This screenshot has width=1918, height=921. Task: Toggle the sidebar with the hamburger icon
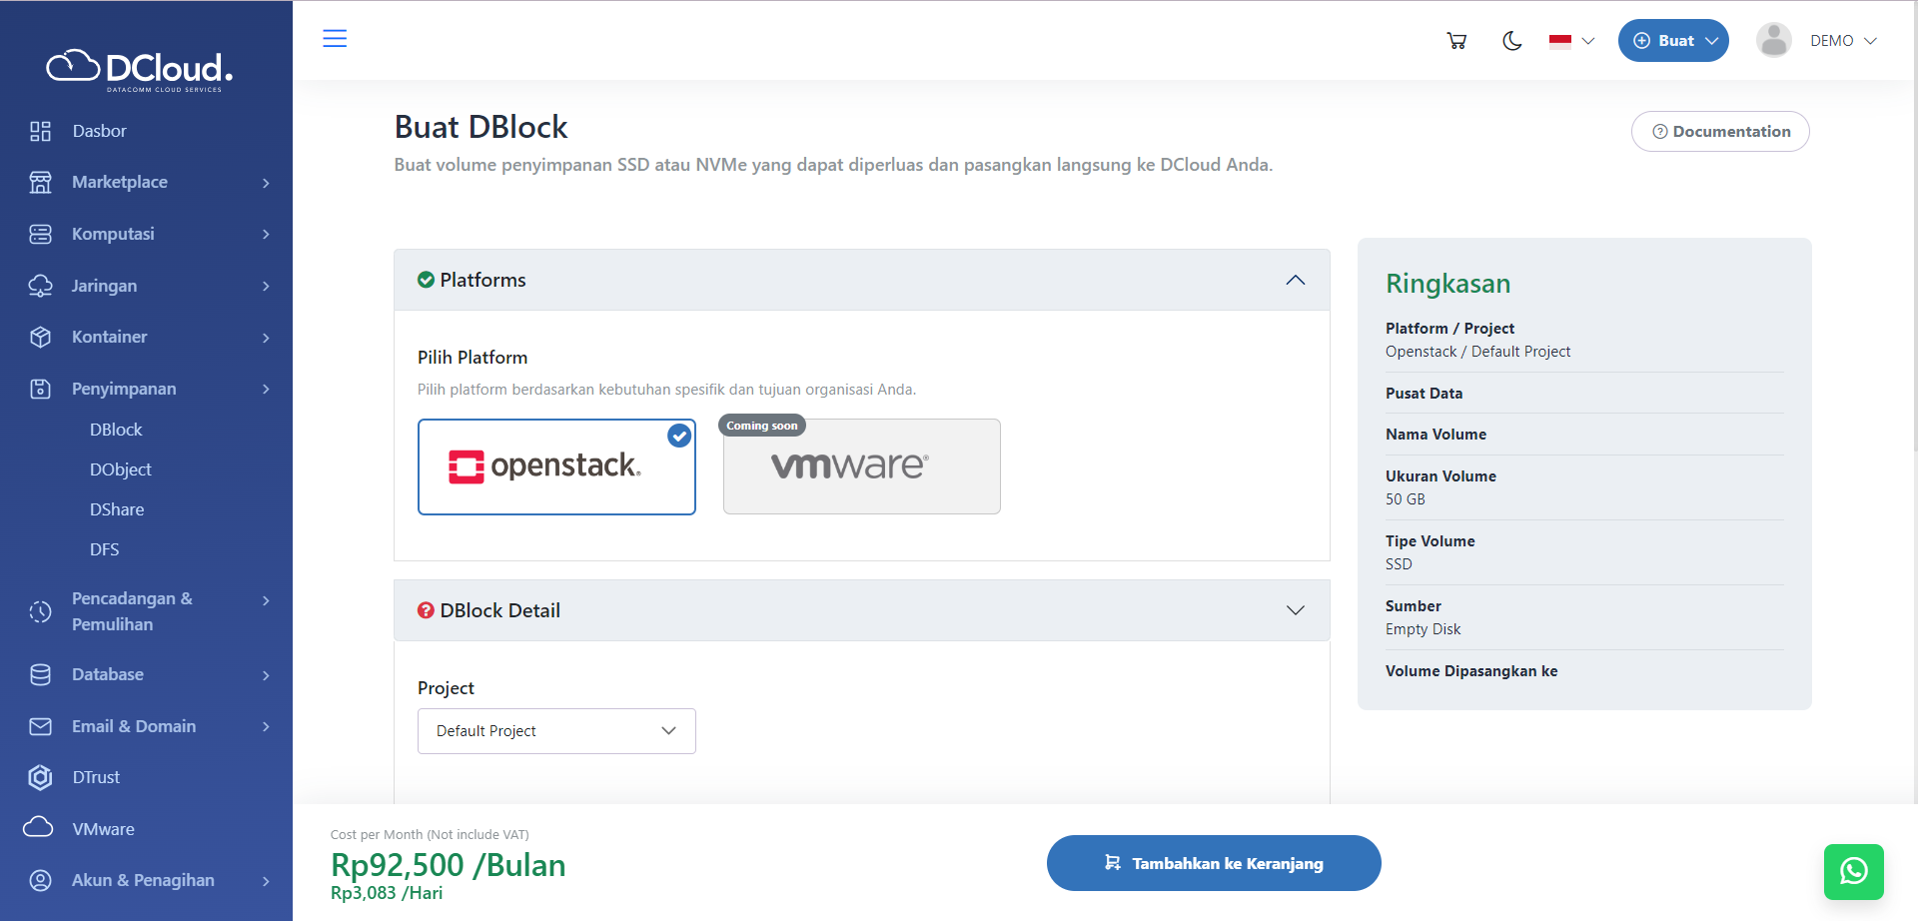pyautogui.click(x=335, y=38)
